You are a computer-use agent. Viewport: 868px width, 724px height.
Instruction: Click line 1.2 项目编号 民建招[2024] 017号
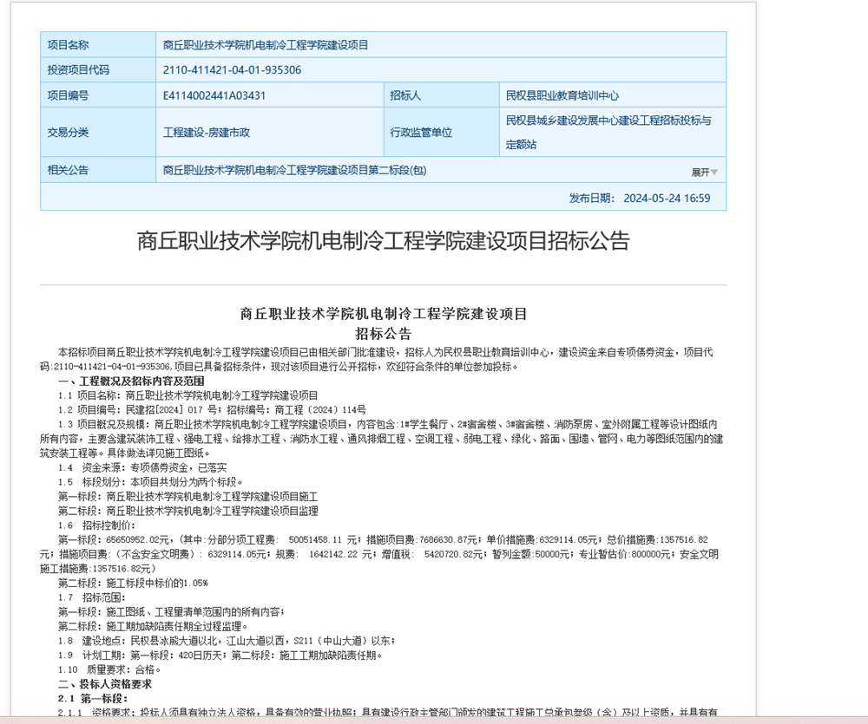pyautogui.click(x=212, y=410)
